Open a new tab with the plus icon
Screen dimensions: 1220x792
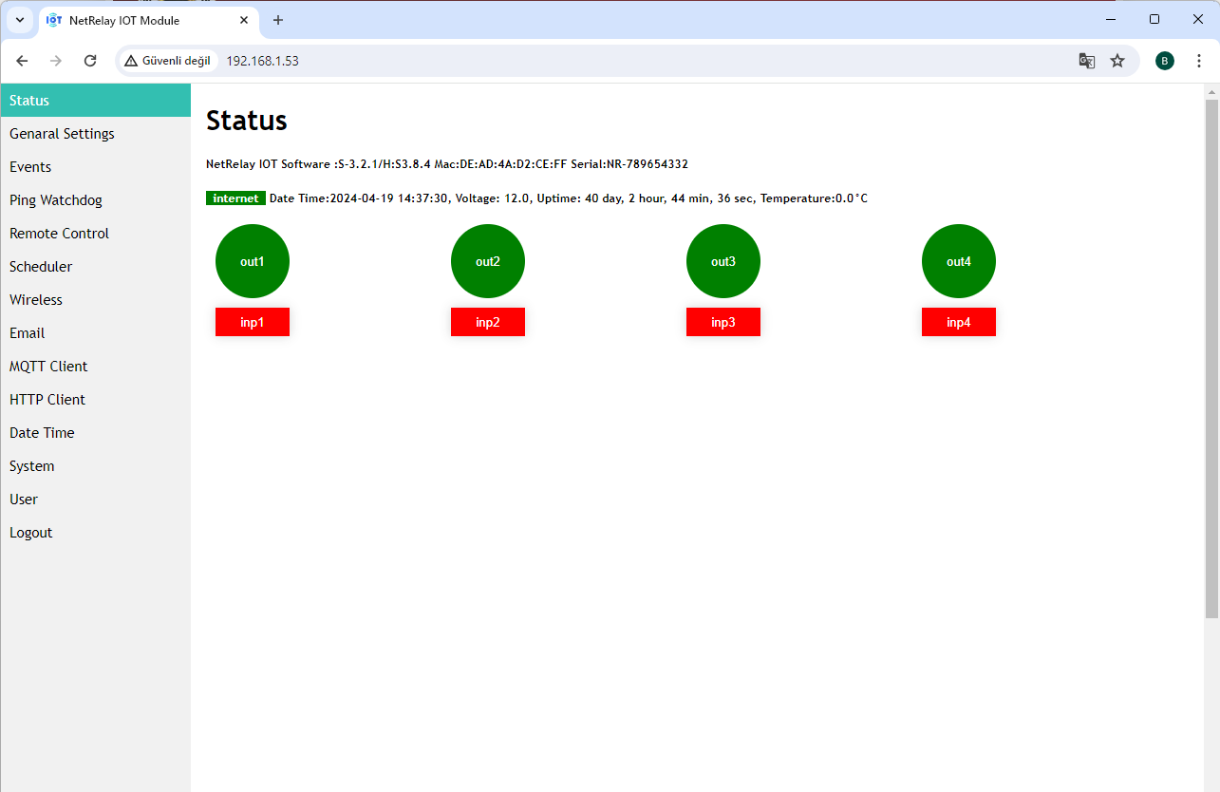point(278,20)
